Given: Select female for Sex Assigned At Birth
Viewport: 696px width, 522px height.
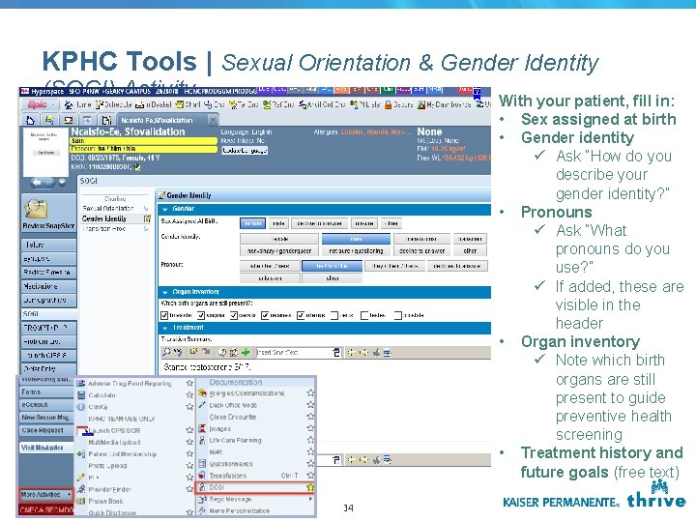Looking at the screenshot, I should click(x=252, y=223).
